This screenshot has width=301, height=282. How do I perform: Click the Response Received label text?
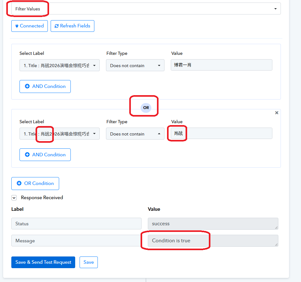click(42, 198)
